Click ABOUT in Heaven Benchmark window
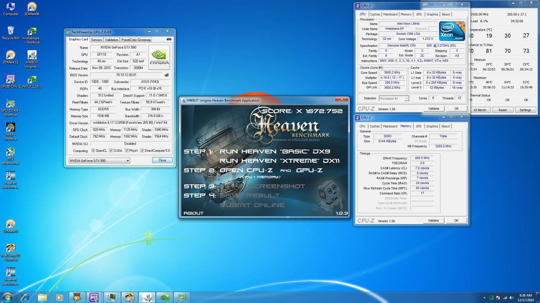Screen dimensions: 540x303 (193, 213)
